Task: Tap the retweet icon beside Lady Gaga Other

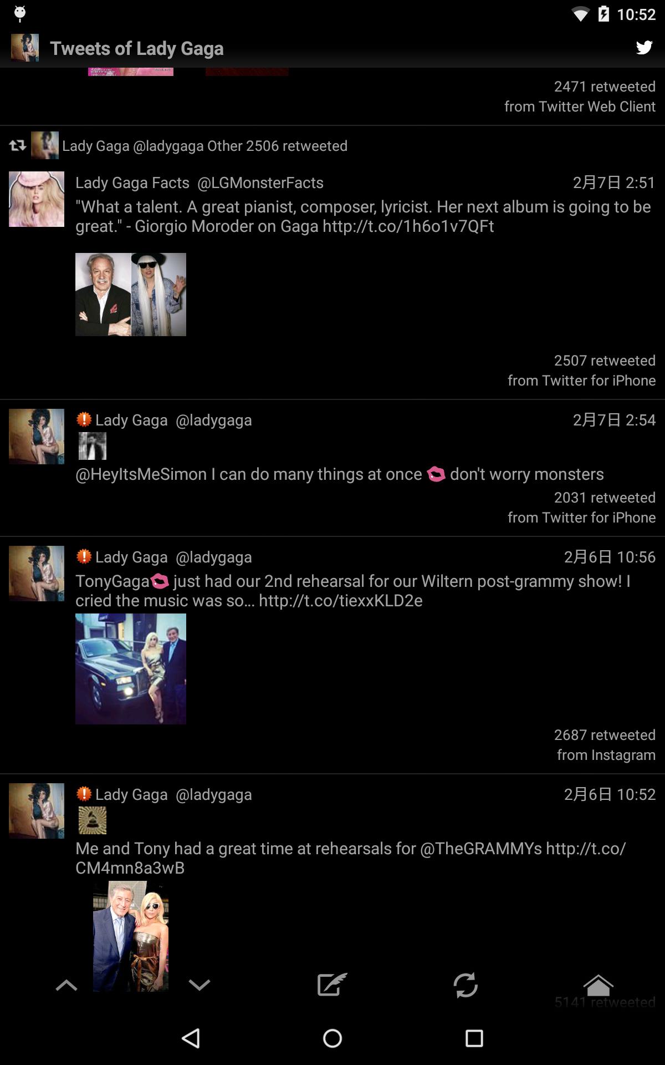Action: pyautogui.click(x=18, y=145)
